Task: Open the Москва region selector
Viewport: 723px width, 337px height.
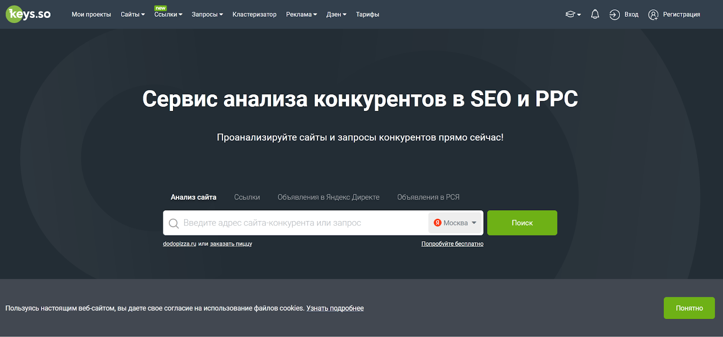Action: [x=455, y=223]
